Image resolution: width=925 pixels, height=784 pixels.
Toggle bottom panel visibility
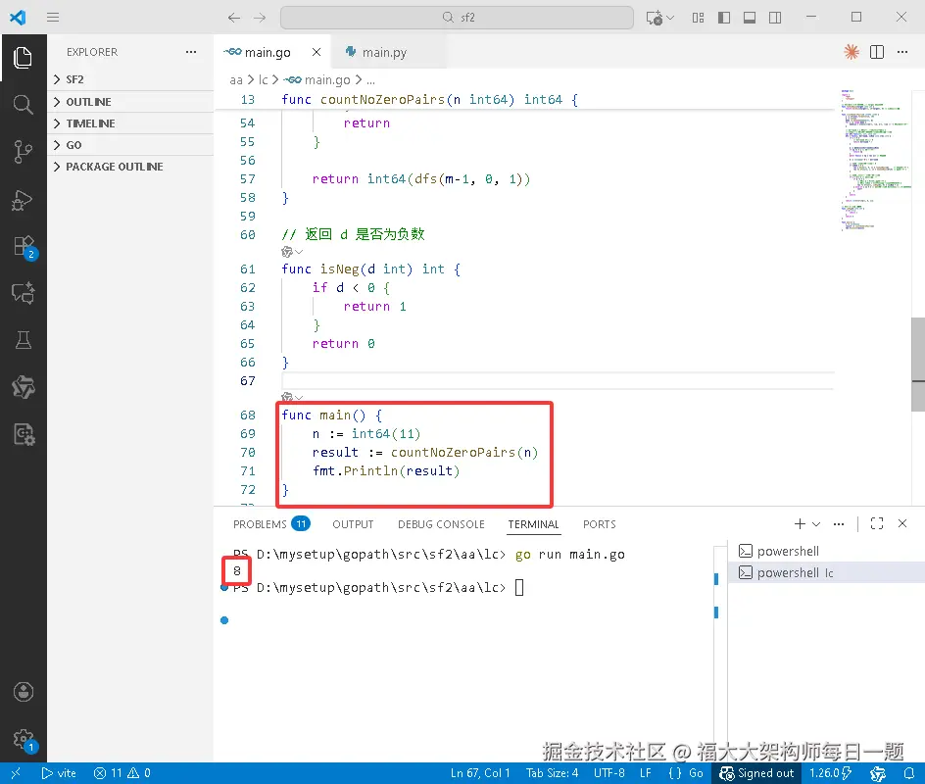tap(750, 18)
